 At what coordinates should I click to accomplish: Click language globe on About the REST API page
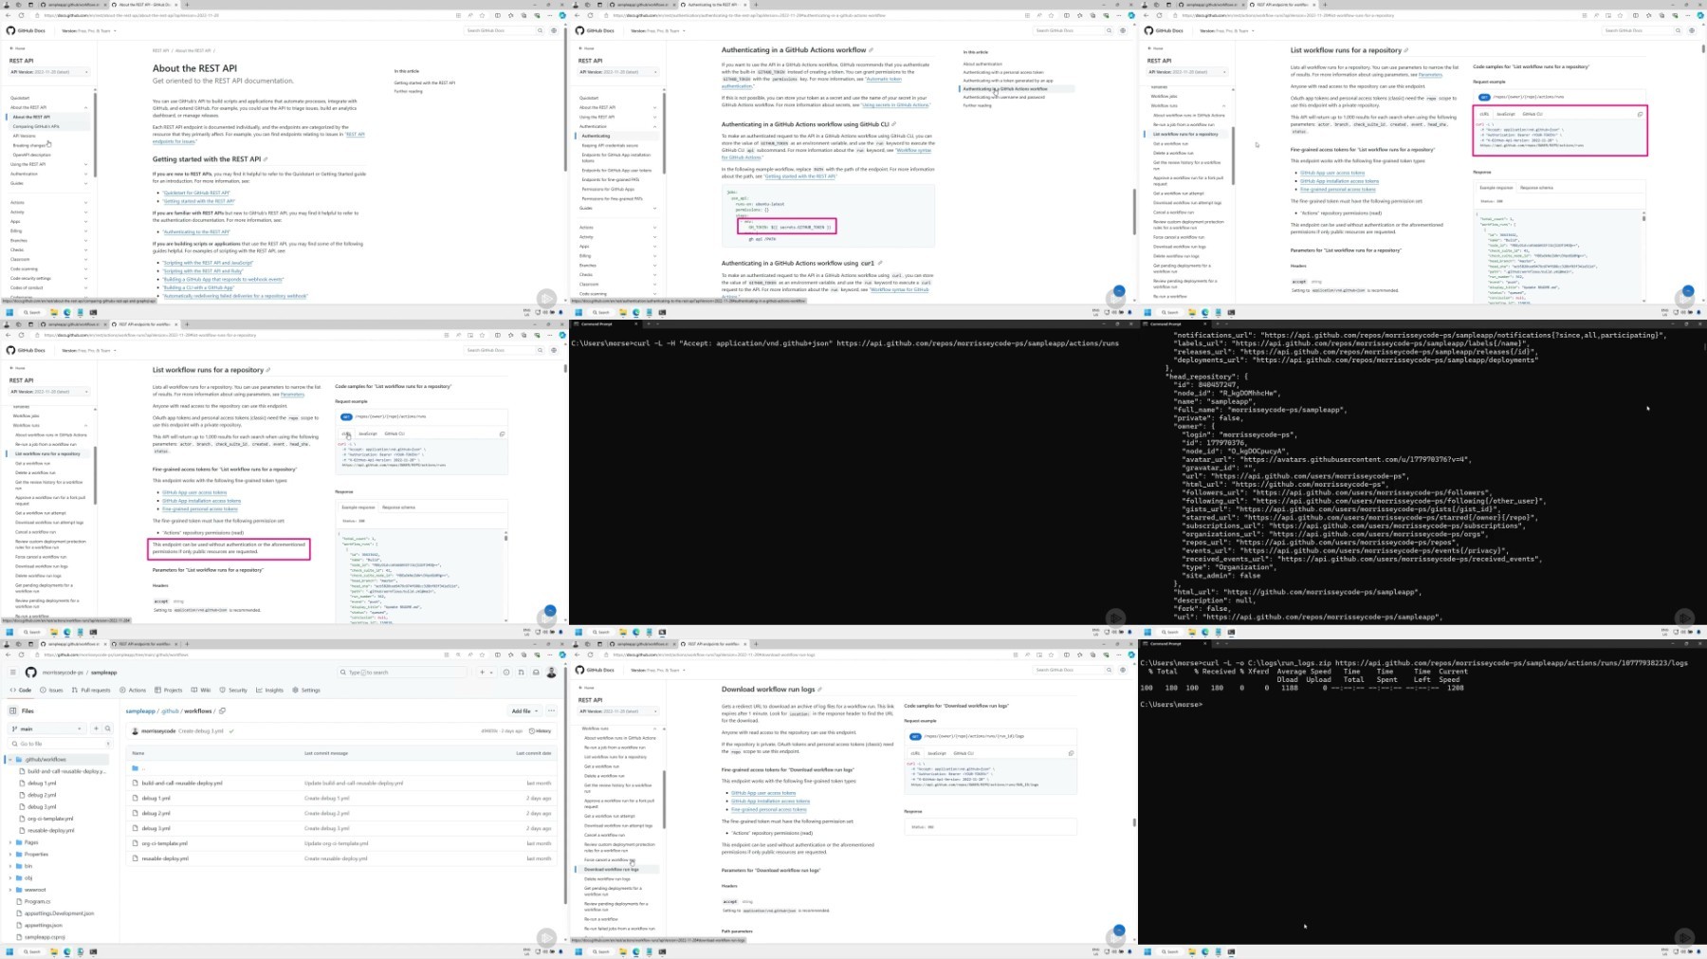[x=554, y=30]
